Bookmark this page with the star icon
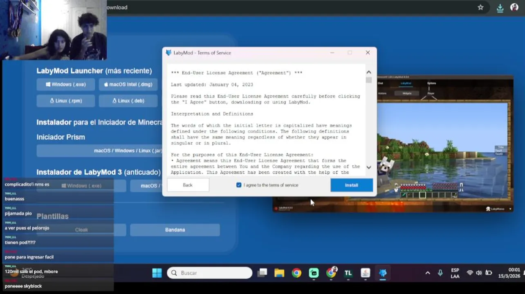The height and width of the screenshot is (294, 525). pyautogui.click(x=480, y=7)
